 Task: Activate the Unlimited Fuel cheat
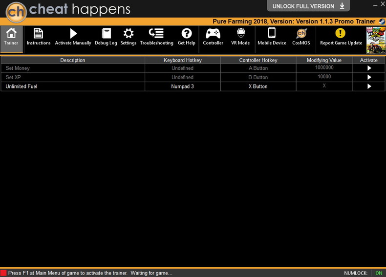(x=369, y=86)
